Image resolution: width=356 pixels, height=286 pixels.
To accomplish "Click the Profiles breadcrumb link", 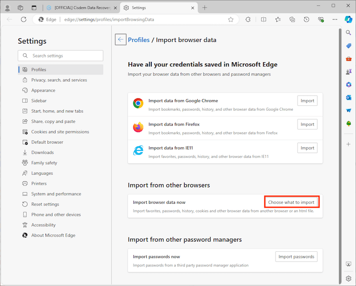I will coord(139,40).
